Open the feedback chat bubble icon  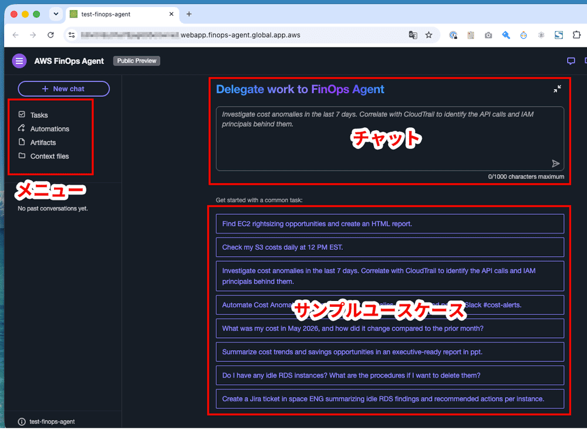click(x=571, y=61)
